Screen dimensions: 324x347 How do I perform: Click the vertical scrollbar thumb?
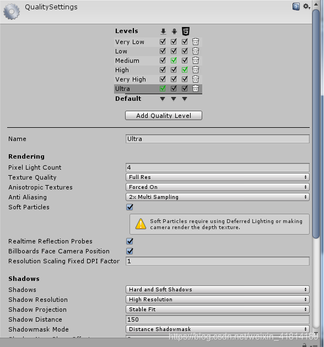coord(316,124)
